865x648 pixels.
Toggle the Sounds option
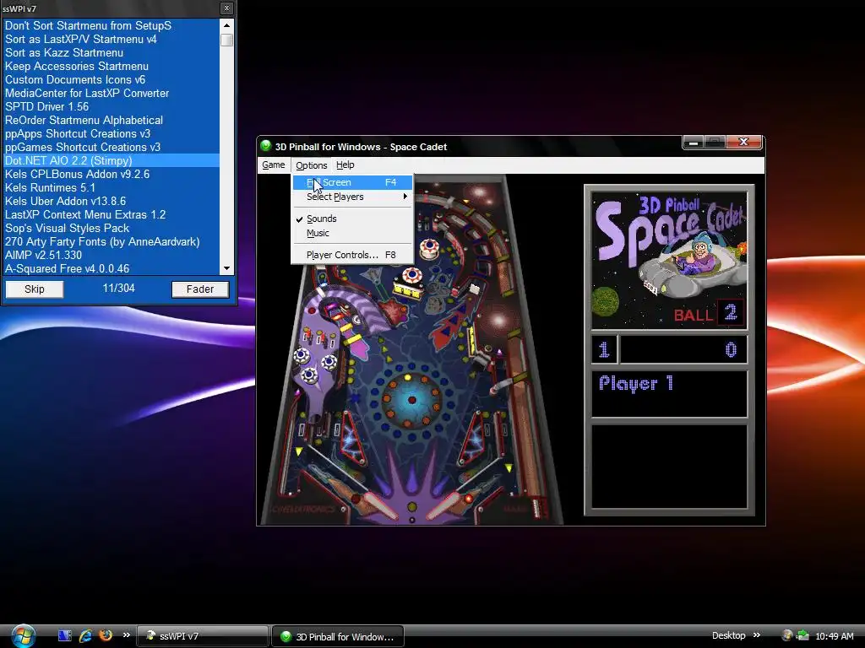click(352, 219)
